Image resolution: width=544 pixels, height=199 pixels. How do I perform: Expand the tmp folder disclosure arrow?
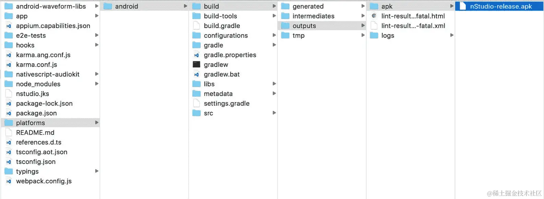363,35
